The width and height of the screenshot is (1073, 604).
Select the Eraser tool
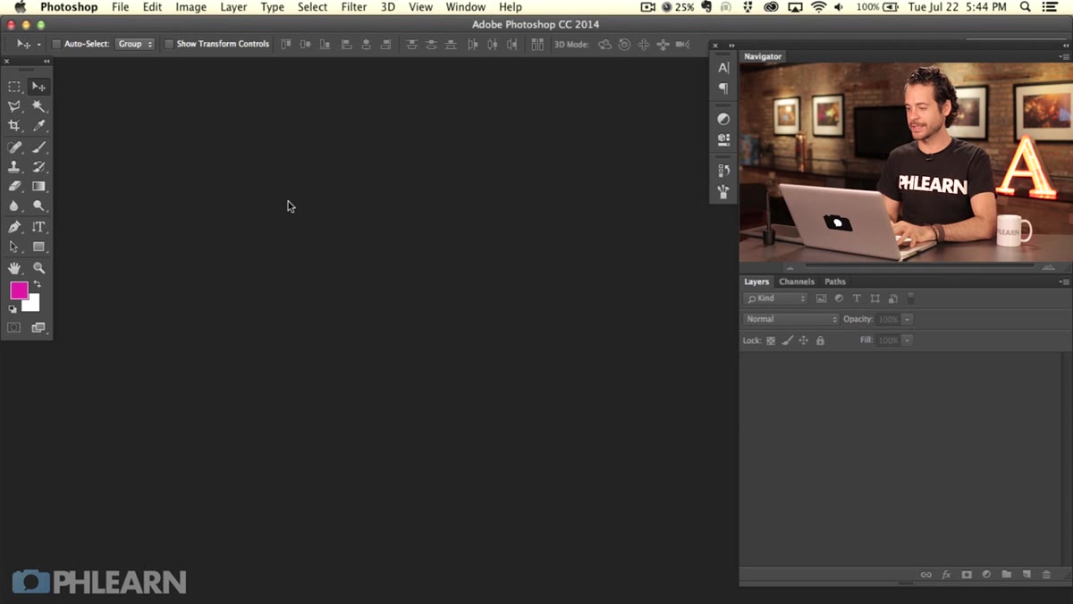tap(14, 187)
